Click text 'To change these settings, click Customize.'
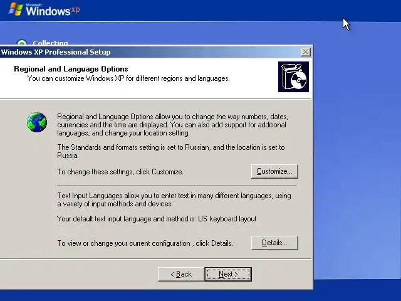The image size is (401, 301). tap(120, 172)
